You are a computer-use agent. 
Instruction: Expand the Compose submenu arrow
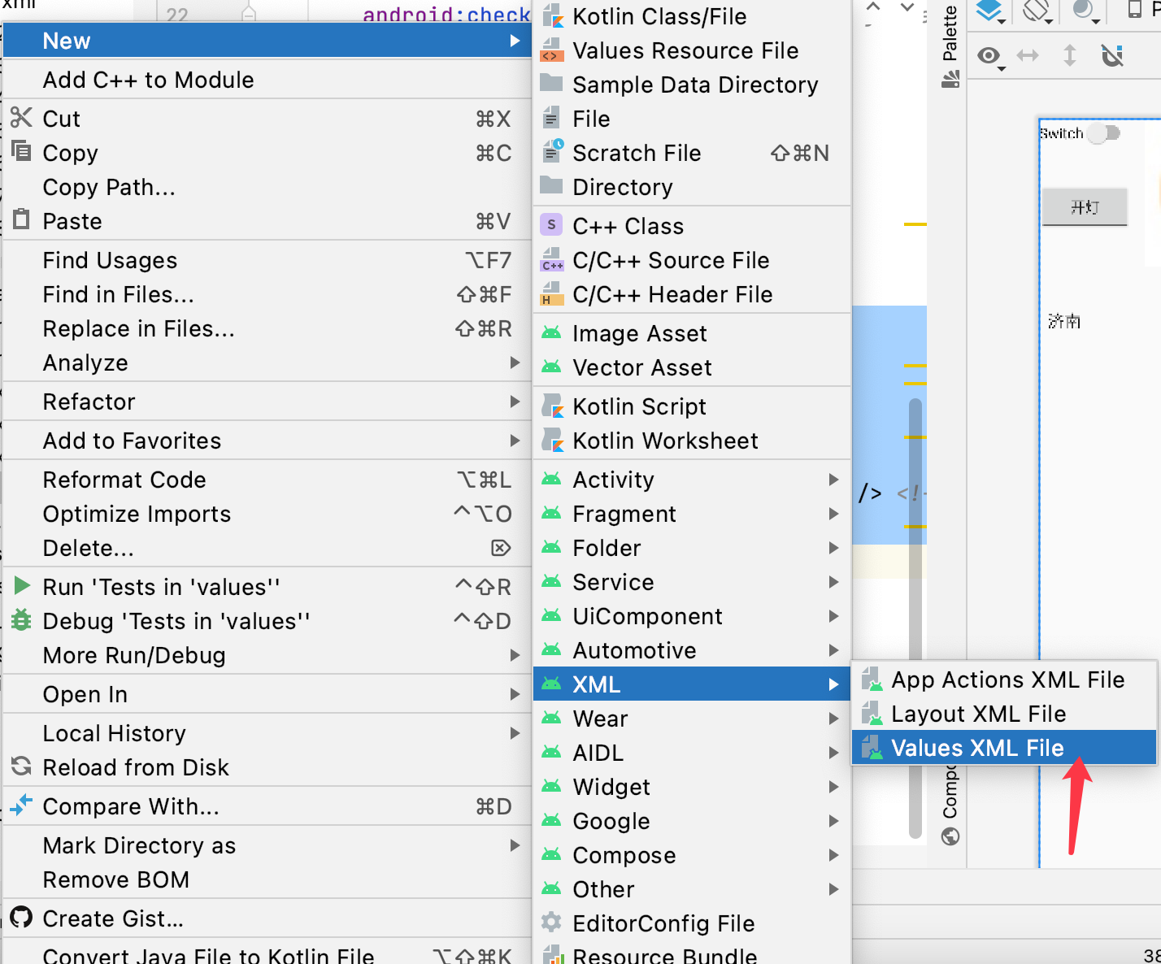pyautogui.click(x=833, y=855)
